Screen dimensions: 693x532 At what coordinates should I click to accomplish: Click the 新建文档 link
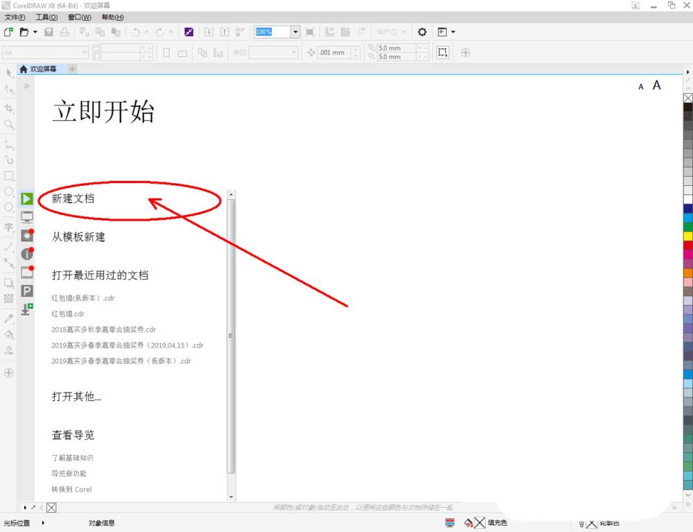pos(73,198)
